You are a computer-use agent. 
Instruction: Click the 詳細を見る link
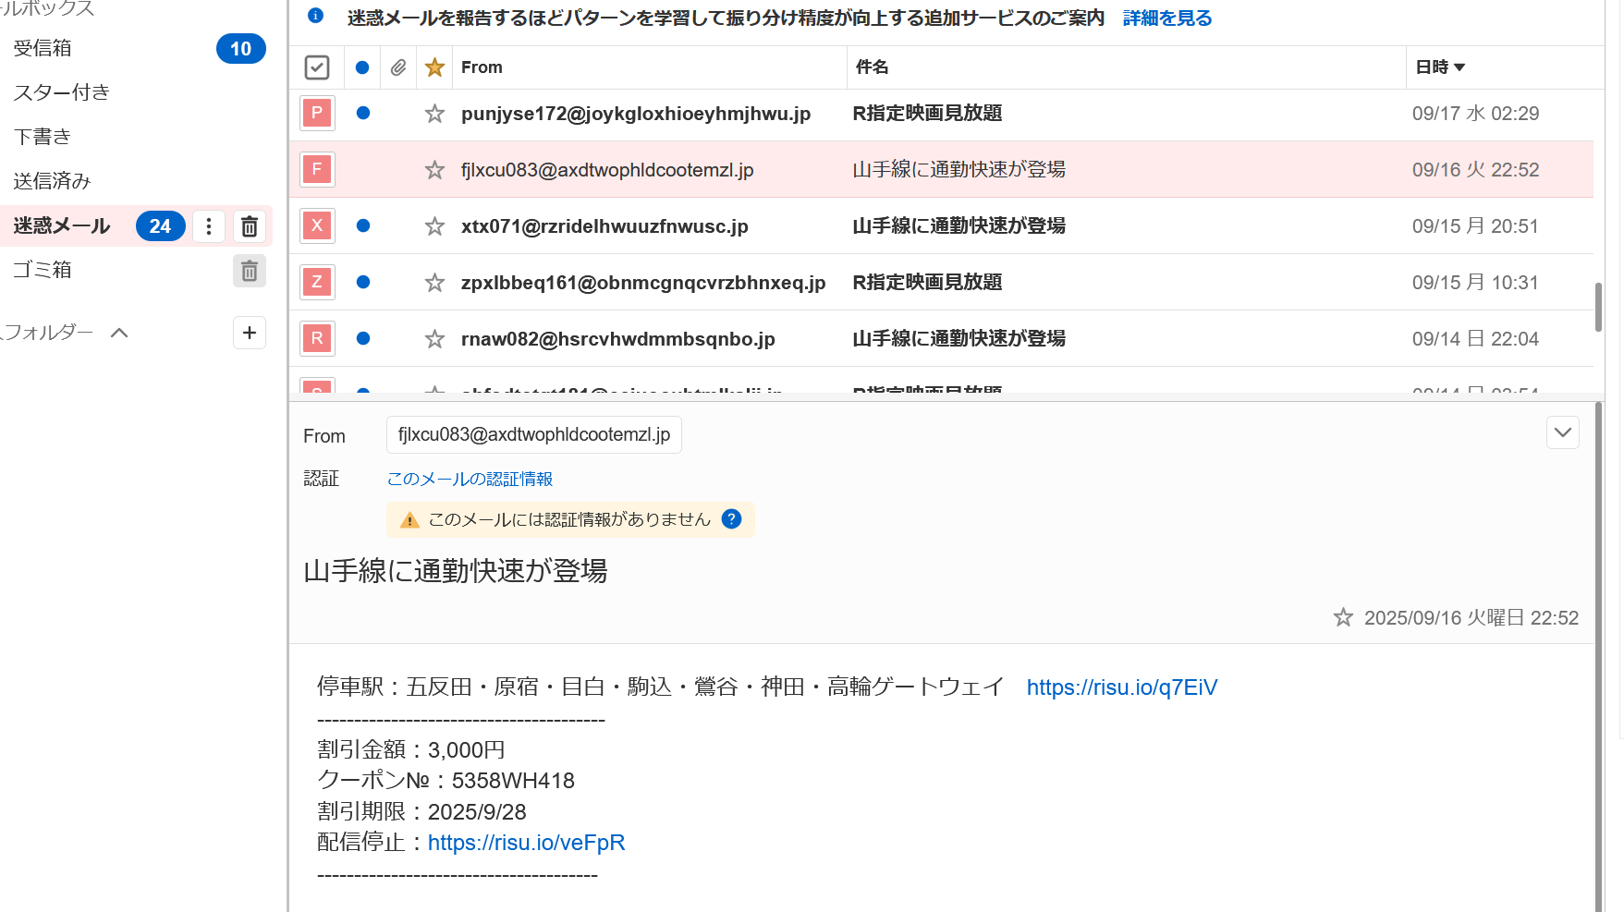[1166, 18]
